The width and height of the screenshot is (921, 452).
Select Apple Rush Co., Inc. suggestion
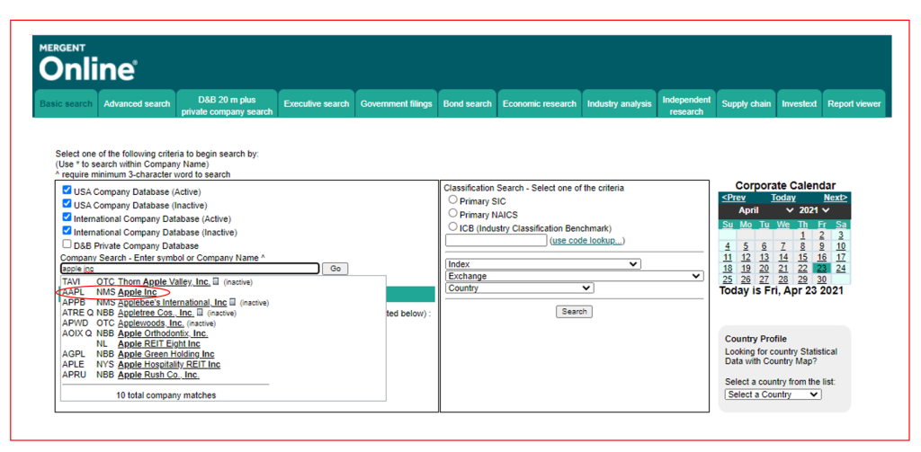(158, 375)
